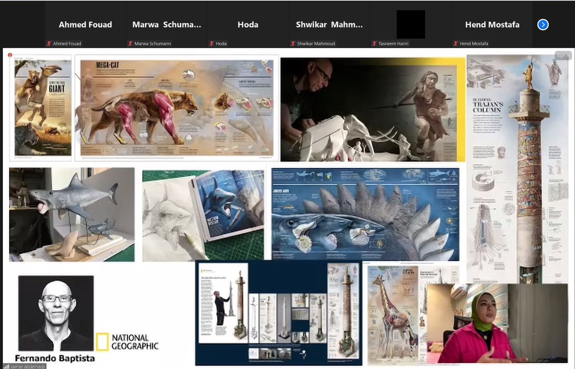Click the Giant camel infographic page
The width and height of the screenshot is (575, 369).
click(40, 107)
